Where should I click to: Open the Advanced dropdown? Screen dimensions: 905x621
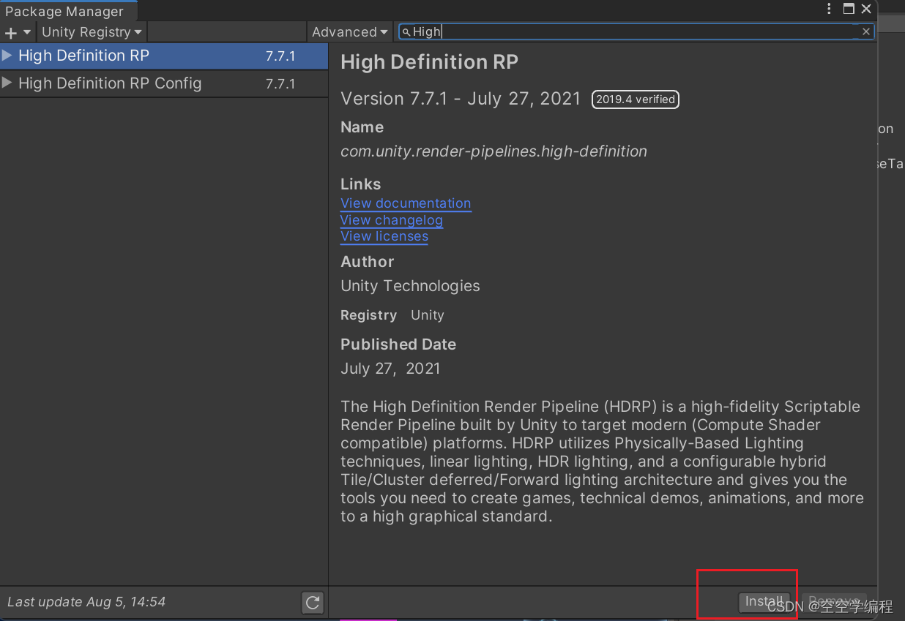(x=349, y=31)
